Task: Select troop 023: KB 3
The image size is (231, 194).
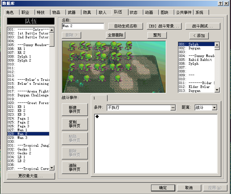Action: 28,114
